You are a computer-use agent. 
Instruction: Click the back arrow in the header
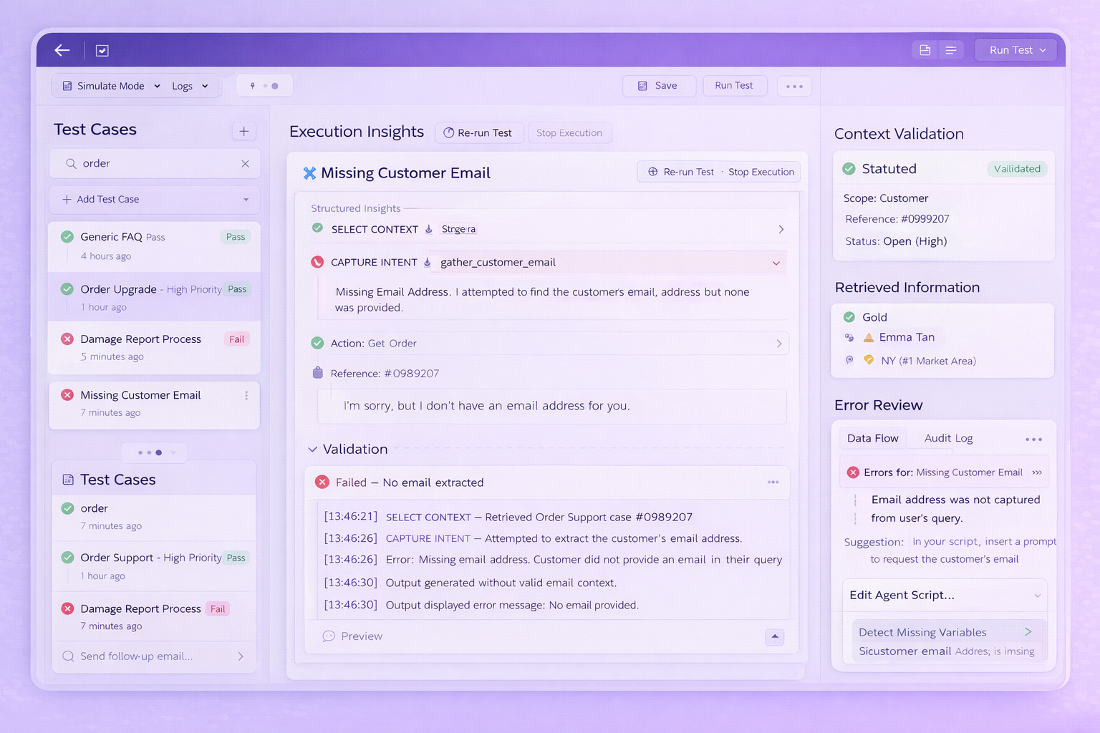[x=62, y=50]
